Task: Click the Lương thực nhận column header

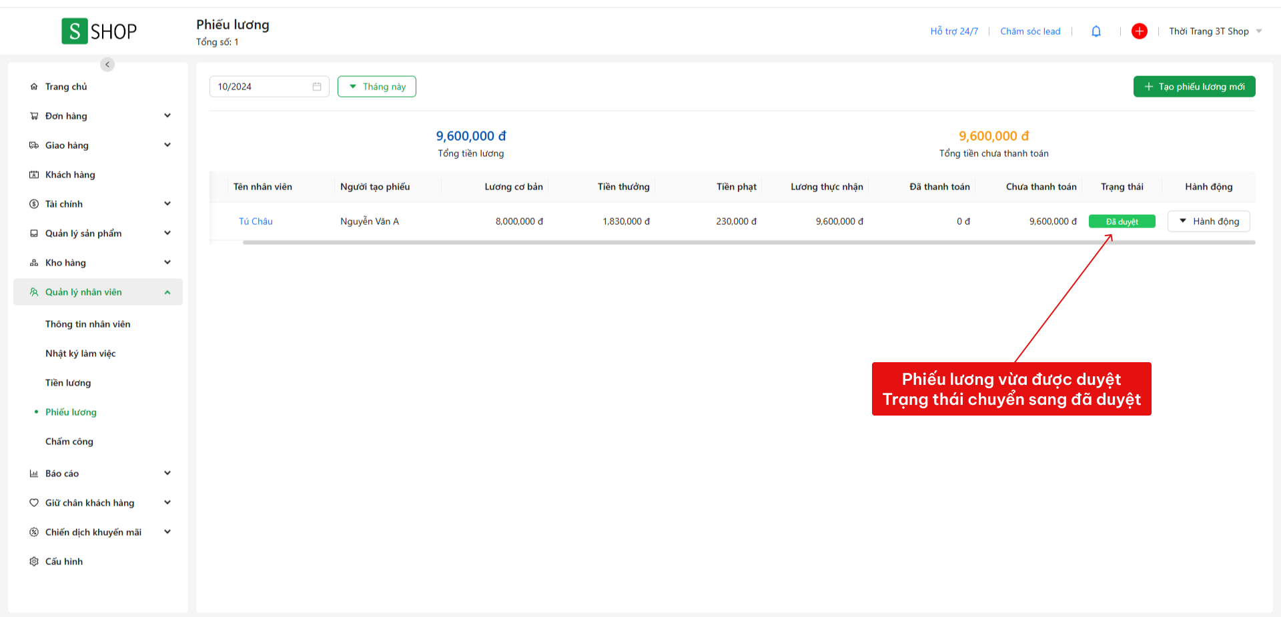Action: pyautogui.click(x=827, y=187)
